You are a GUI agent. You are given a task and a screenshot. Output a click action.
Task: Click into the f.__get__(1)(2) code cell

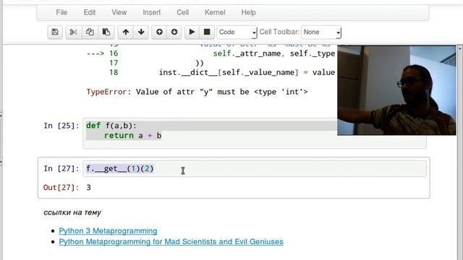255,168
